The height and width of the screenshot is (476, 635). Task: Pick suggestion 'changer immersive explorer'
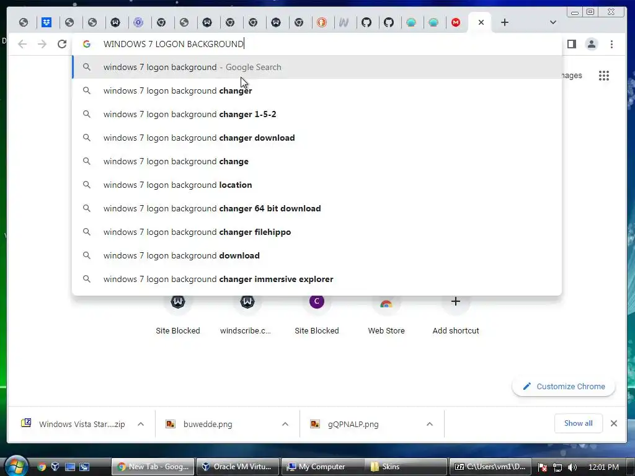pyautogui.click(x=317, y=279)
